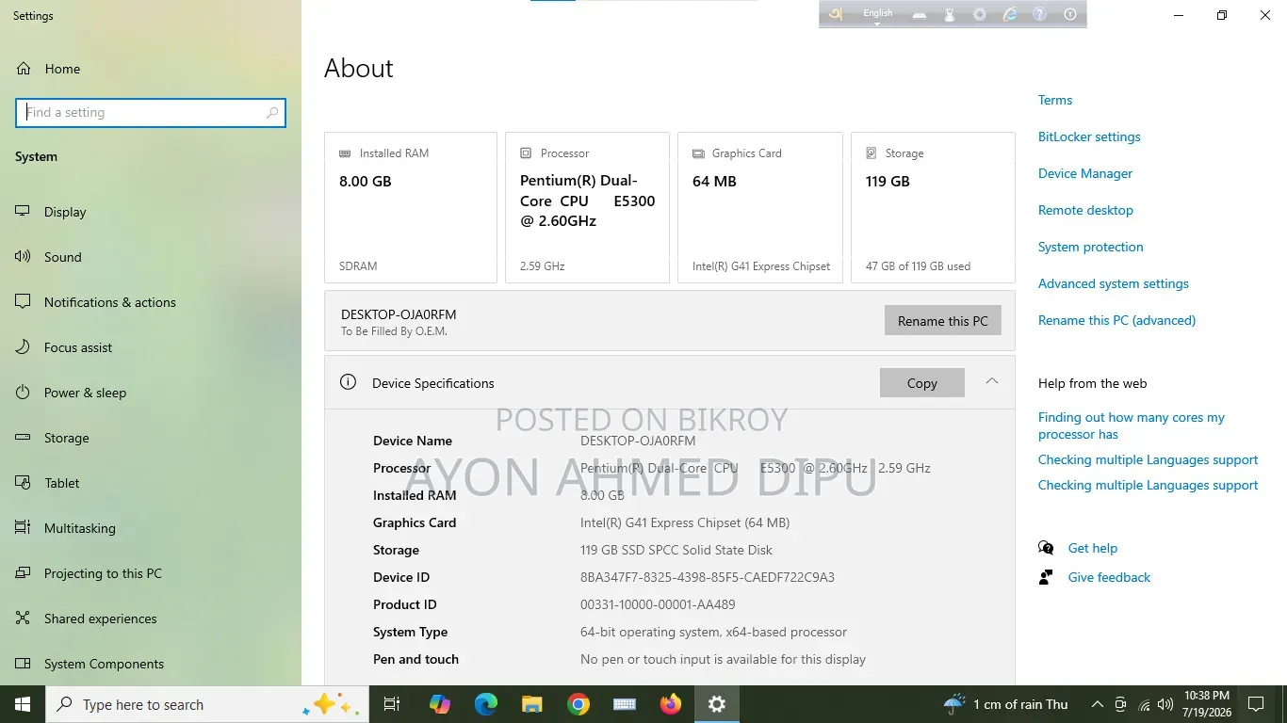Screen dimensions: 1287x723
Task: Open Device Manager link
Action: coord(1085,173)
